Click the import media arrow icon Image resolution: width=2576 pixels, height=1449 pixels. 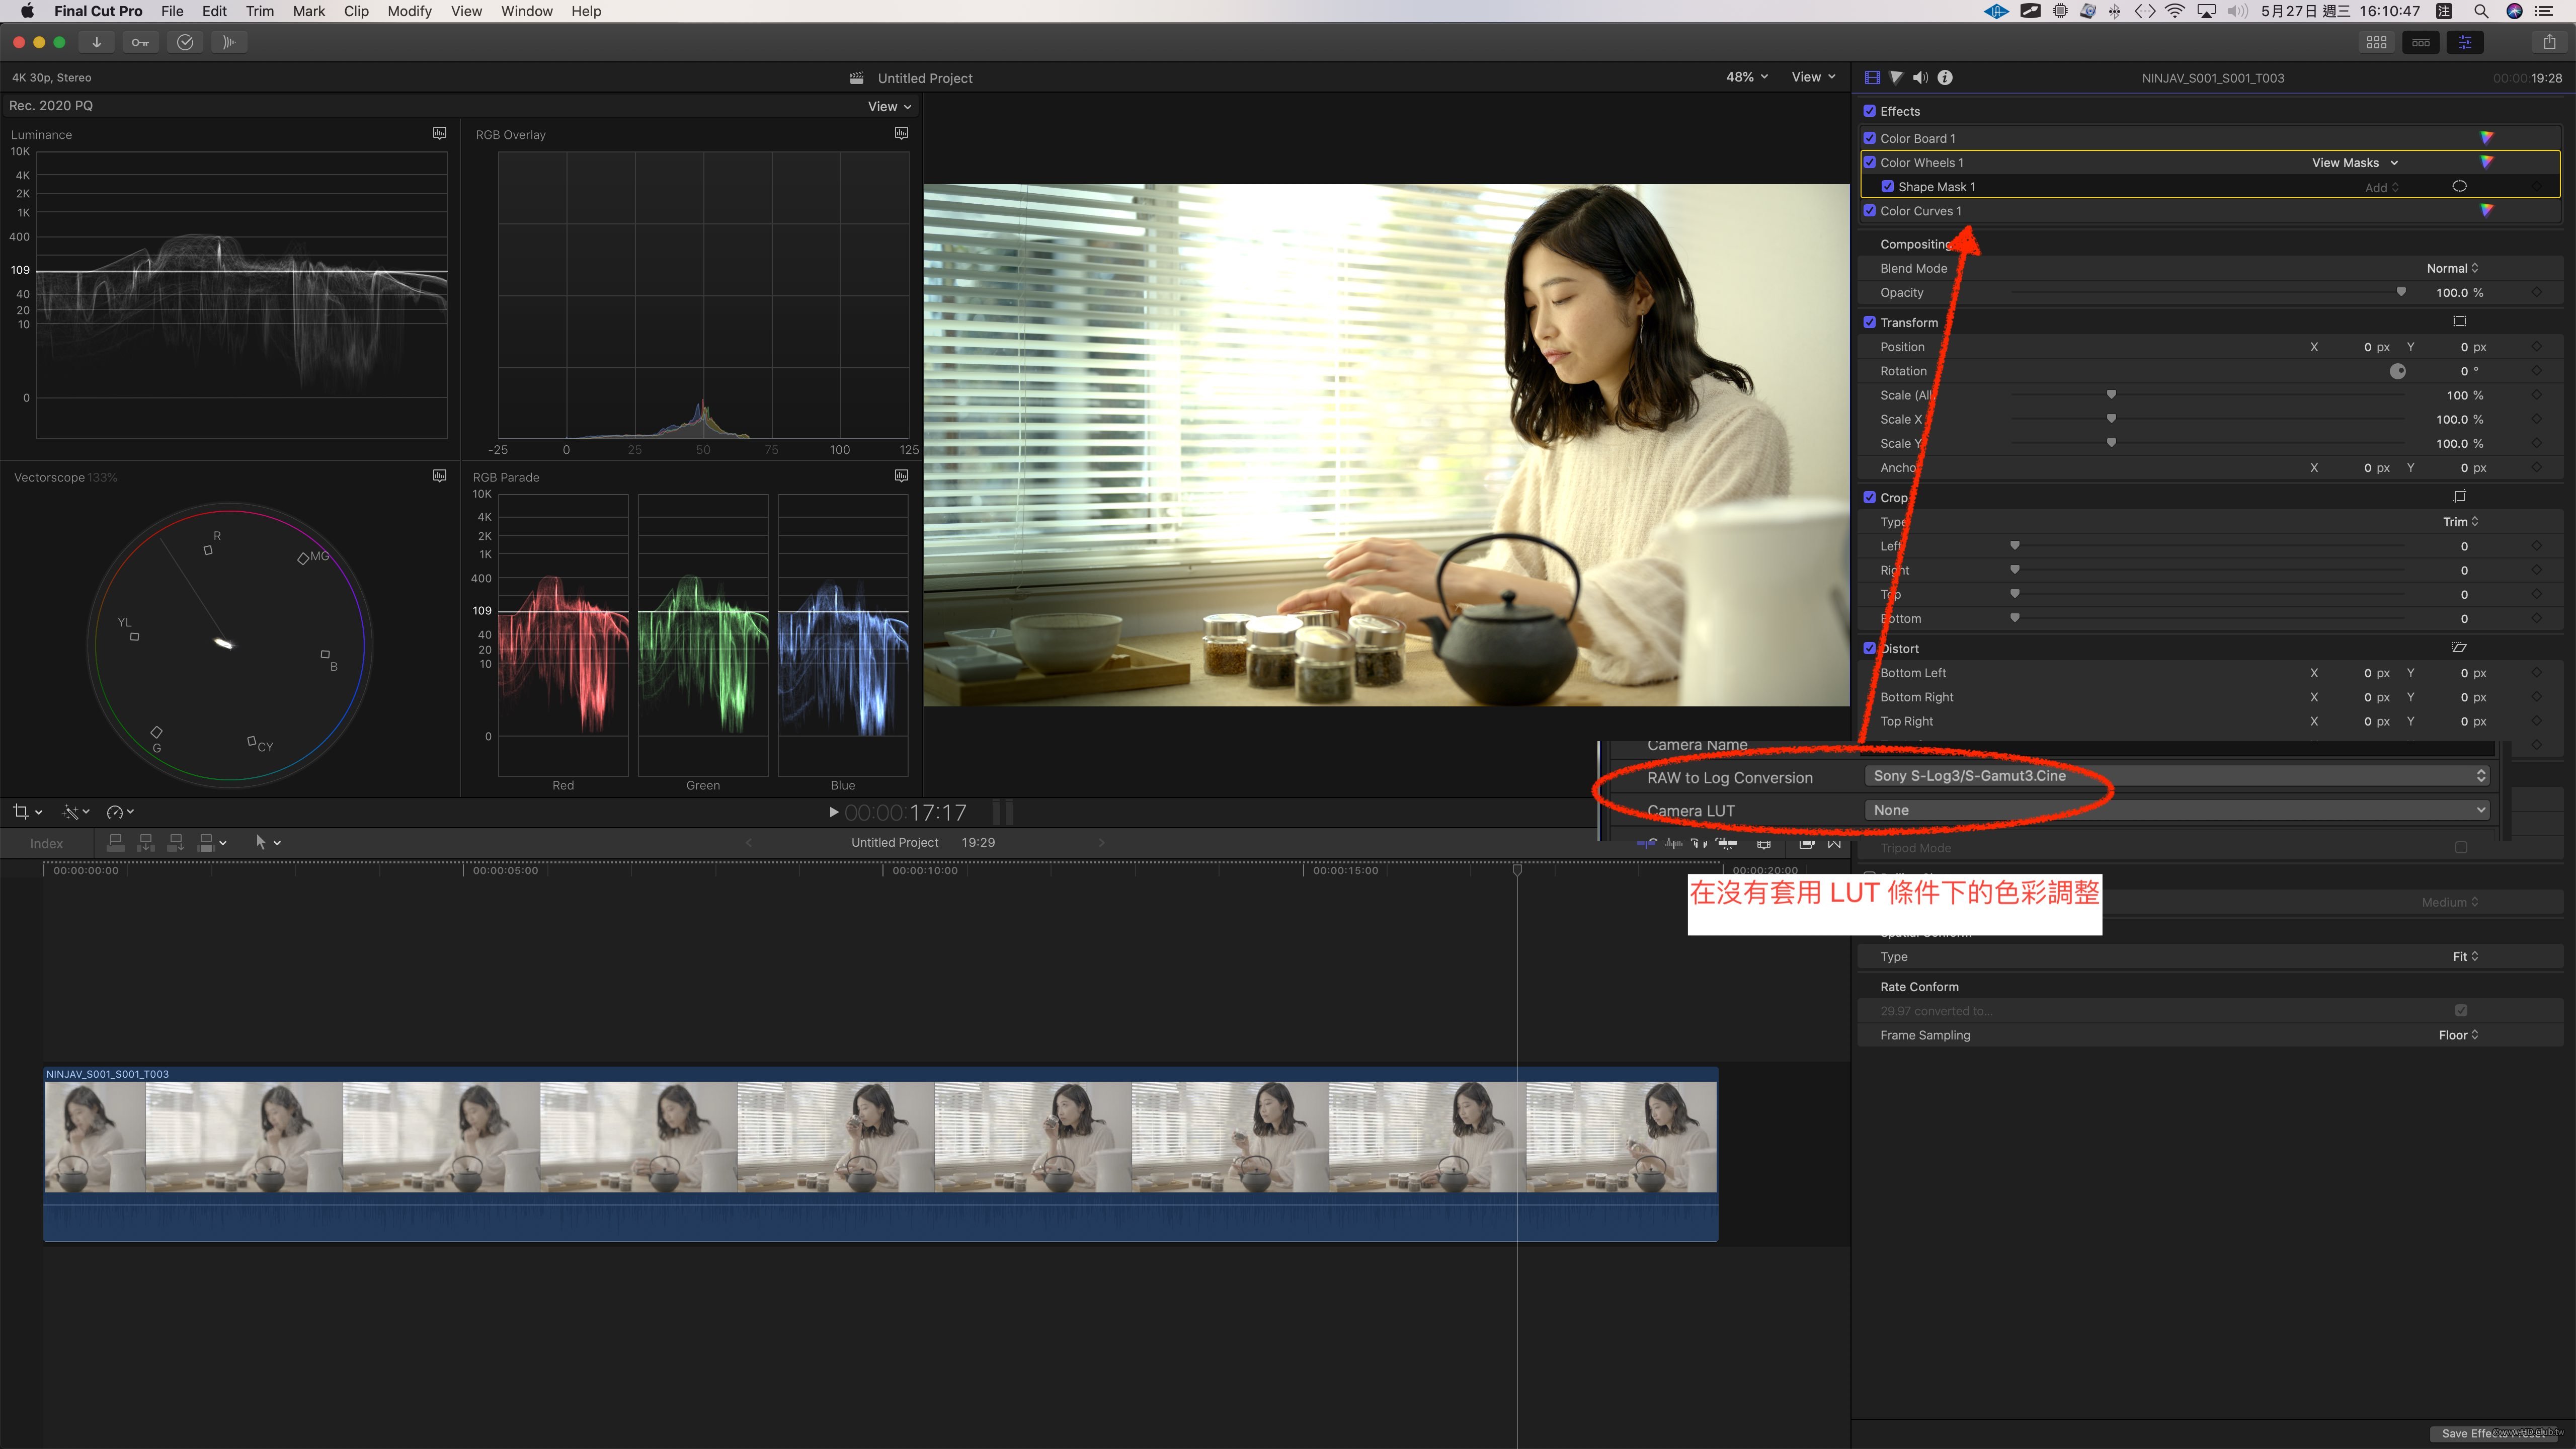(x=97, y=42)
